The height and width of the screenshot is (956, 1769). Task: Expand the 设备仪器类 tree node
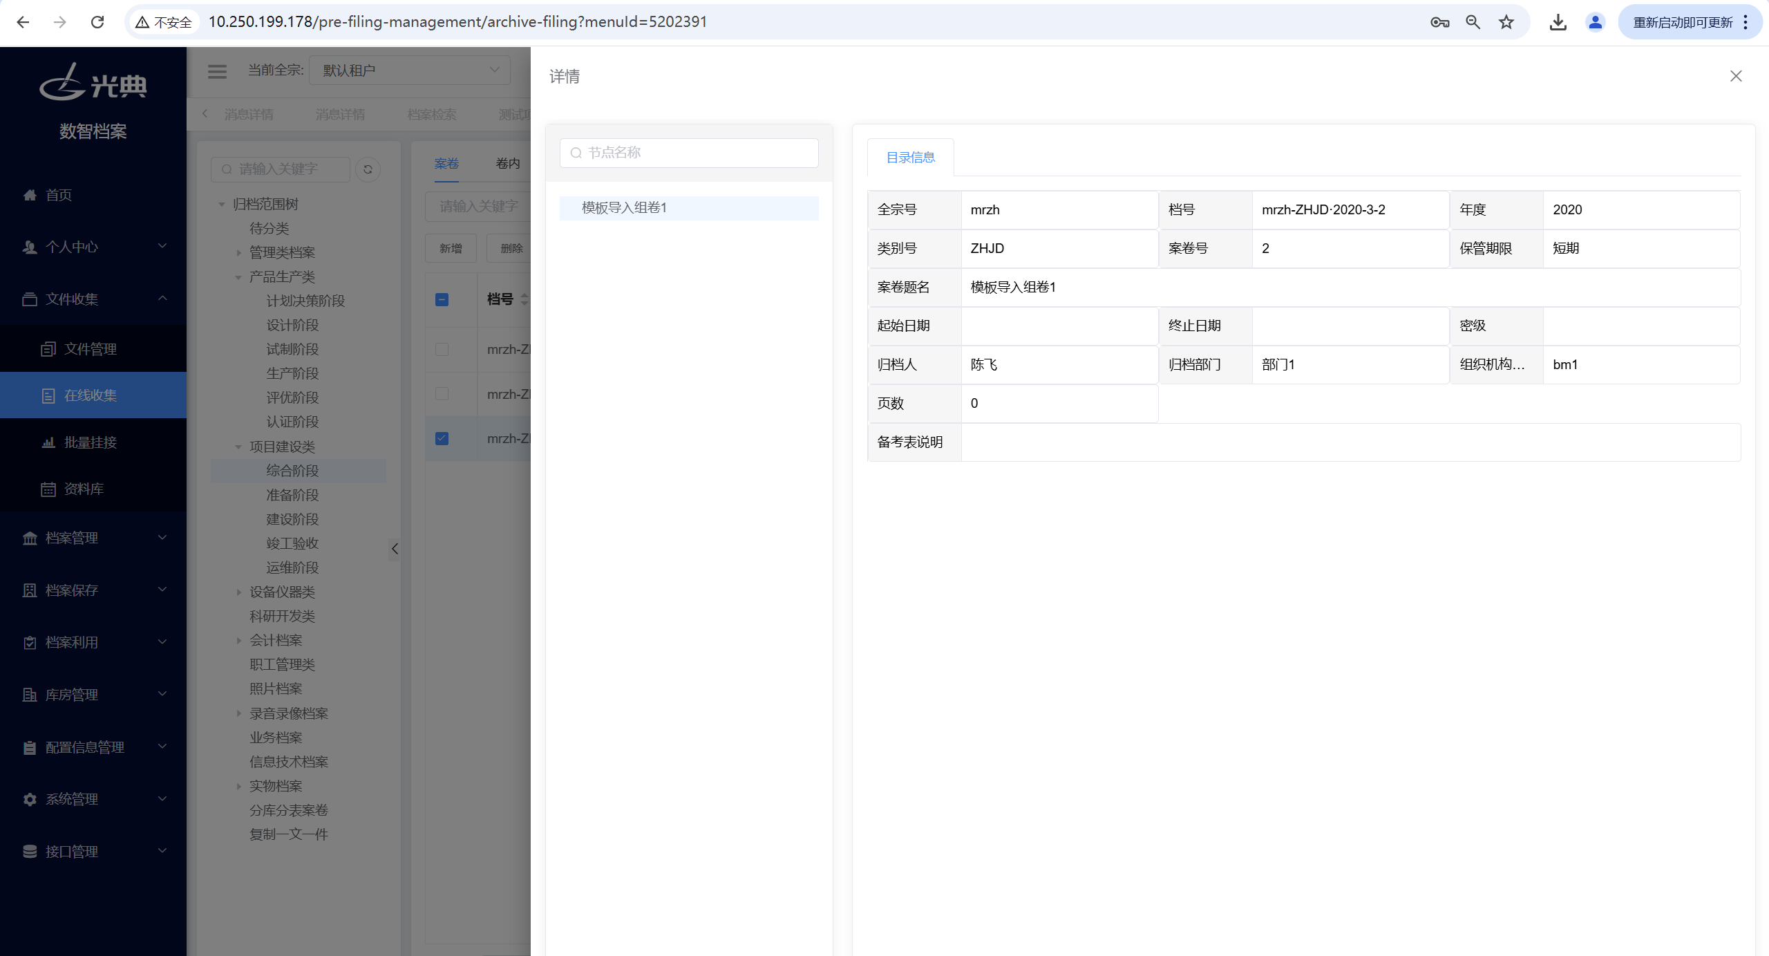[x=238, y=592]
